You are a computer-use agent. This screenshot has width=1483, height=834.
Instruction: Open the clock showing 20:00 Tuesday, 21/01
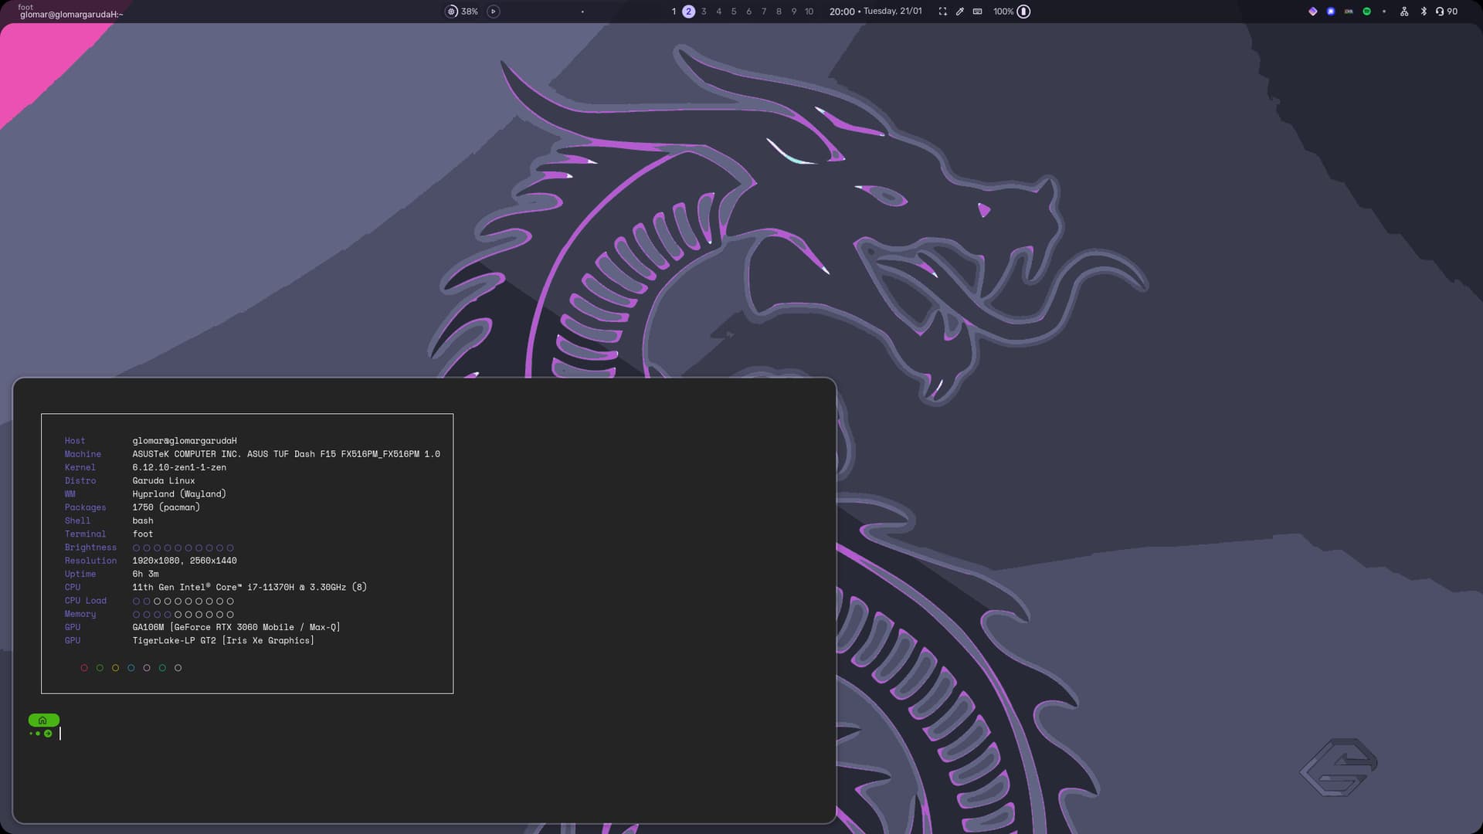pos(876,12)
